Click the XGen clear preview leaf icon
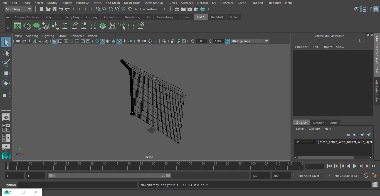The width and height of the screenshot is (380, 196). click(36, 26)
